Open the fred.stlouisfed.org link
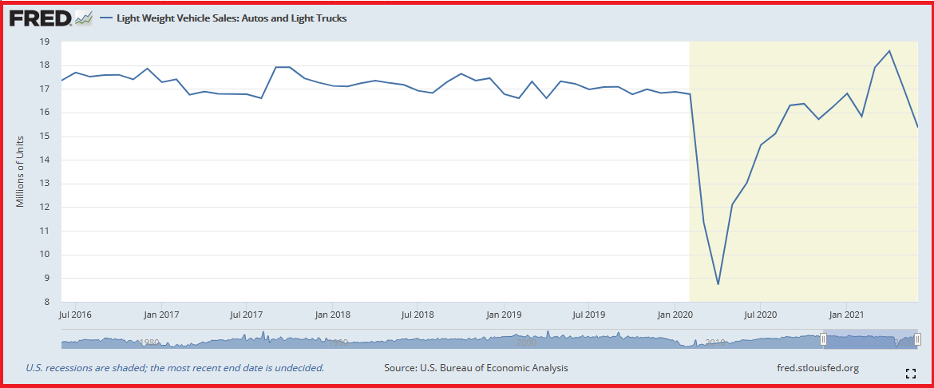 click(817, 368)
